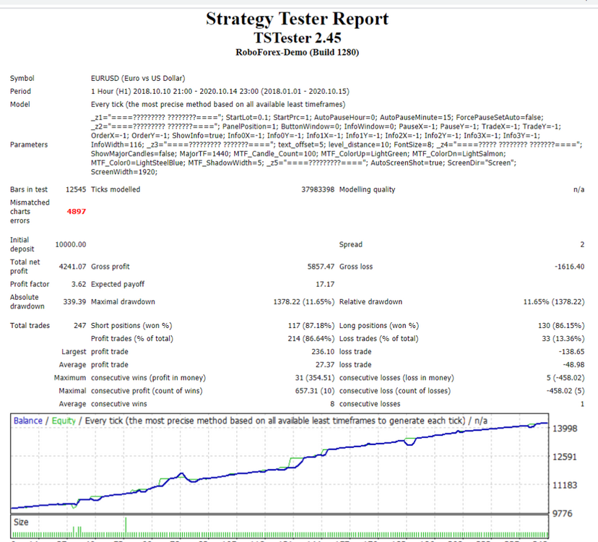The height and width of the screenshot is (542, 598).
Task: Select total trades value 247
Action: click(x=79, y=326)
